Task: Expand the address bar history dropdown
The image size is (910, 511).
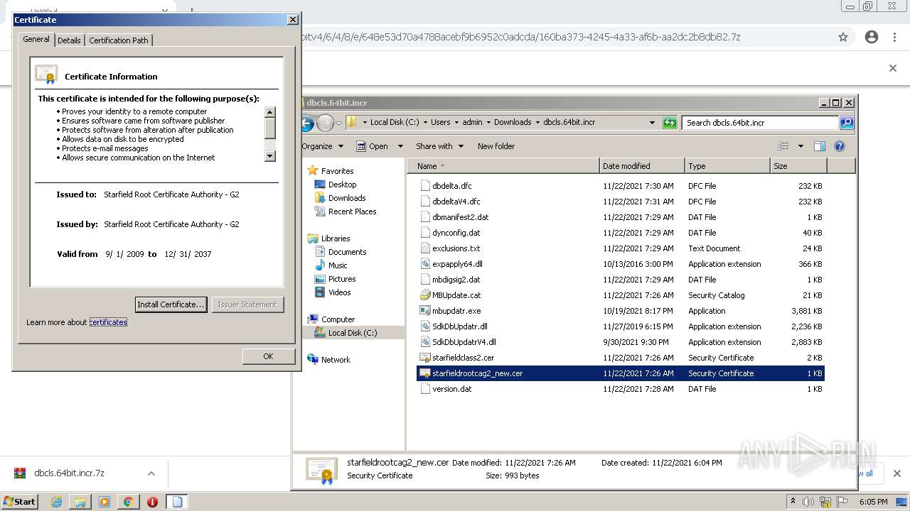Action: point(652,123)
